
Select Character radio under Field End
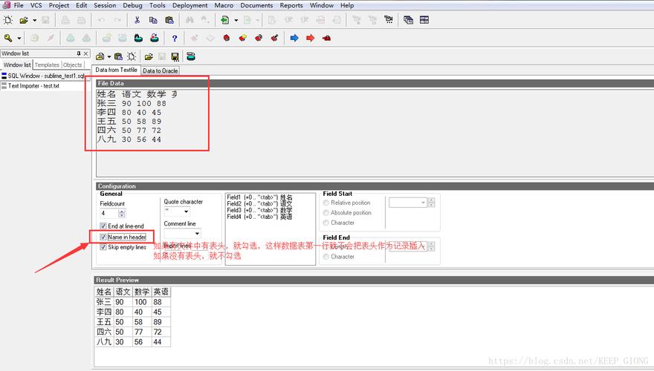[326, 257]
